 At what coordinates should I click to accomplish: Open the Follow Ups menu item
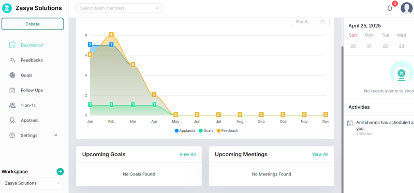32,91
